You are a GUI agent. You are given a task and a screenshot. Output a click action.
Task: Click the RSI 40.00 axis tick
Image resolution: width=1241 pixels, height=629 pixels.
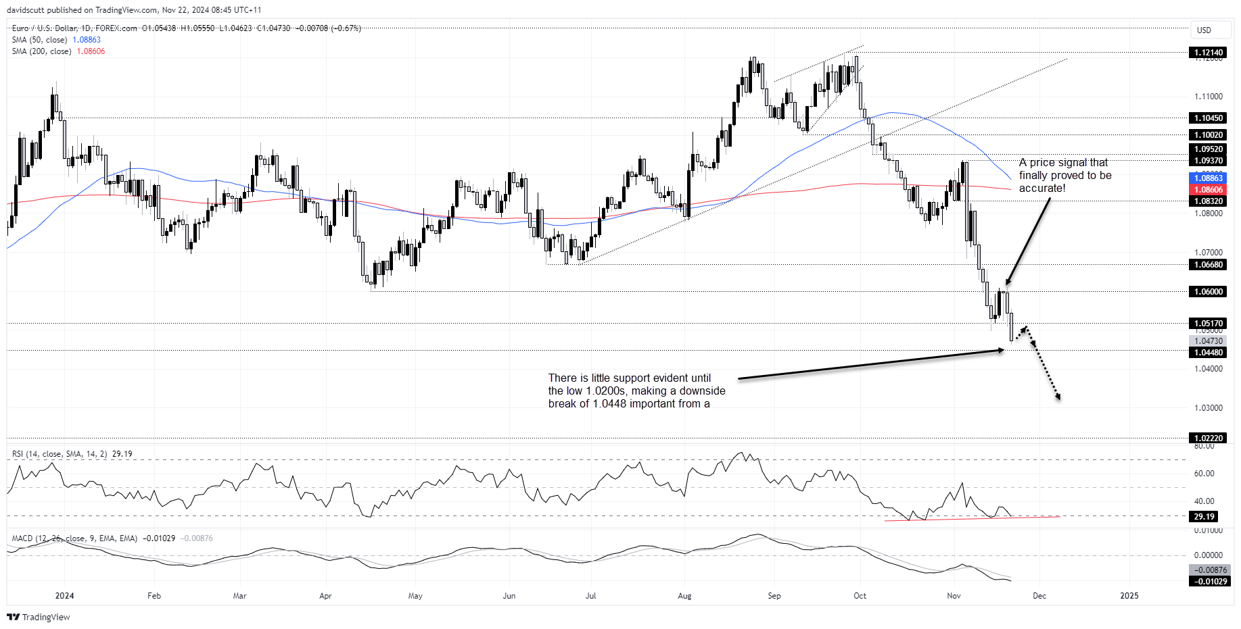1204,501
